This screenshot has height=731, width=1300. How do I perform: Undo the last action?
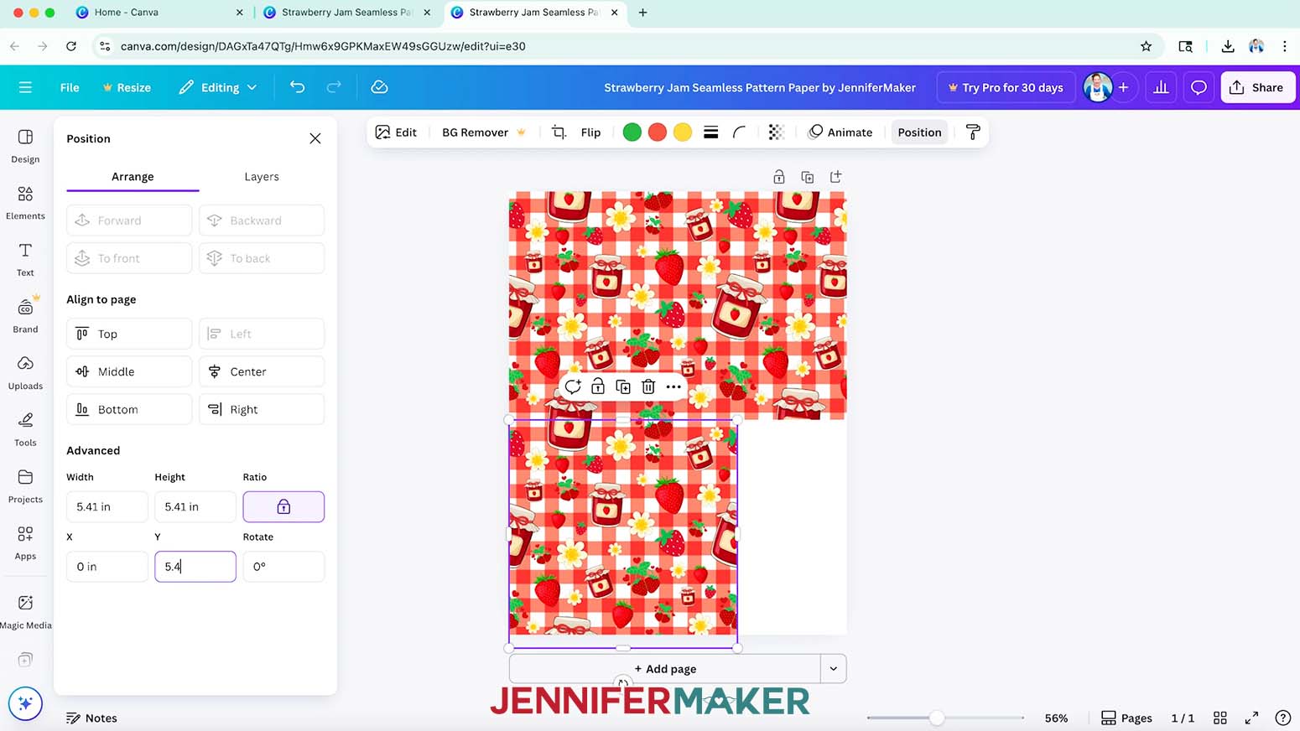(297, 87)
